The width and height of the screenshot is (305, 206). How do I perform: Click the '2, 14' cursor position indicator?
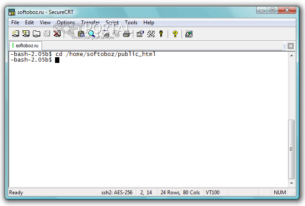click(146, 193)
